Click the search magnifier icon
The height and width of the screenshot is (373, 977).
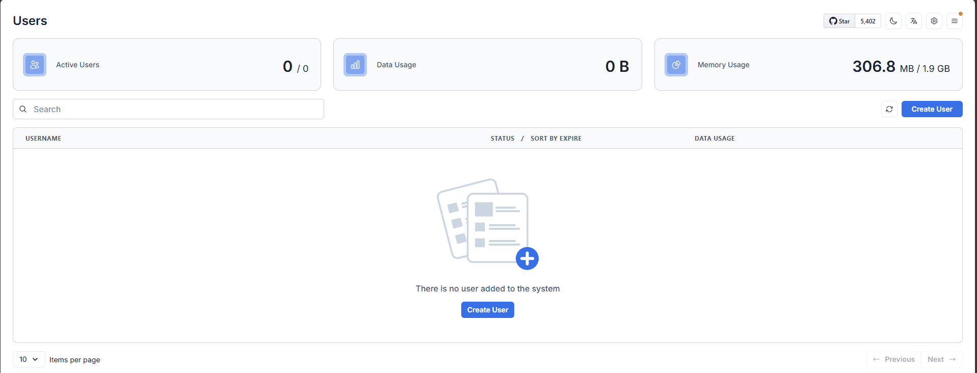pos(23,109)
